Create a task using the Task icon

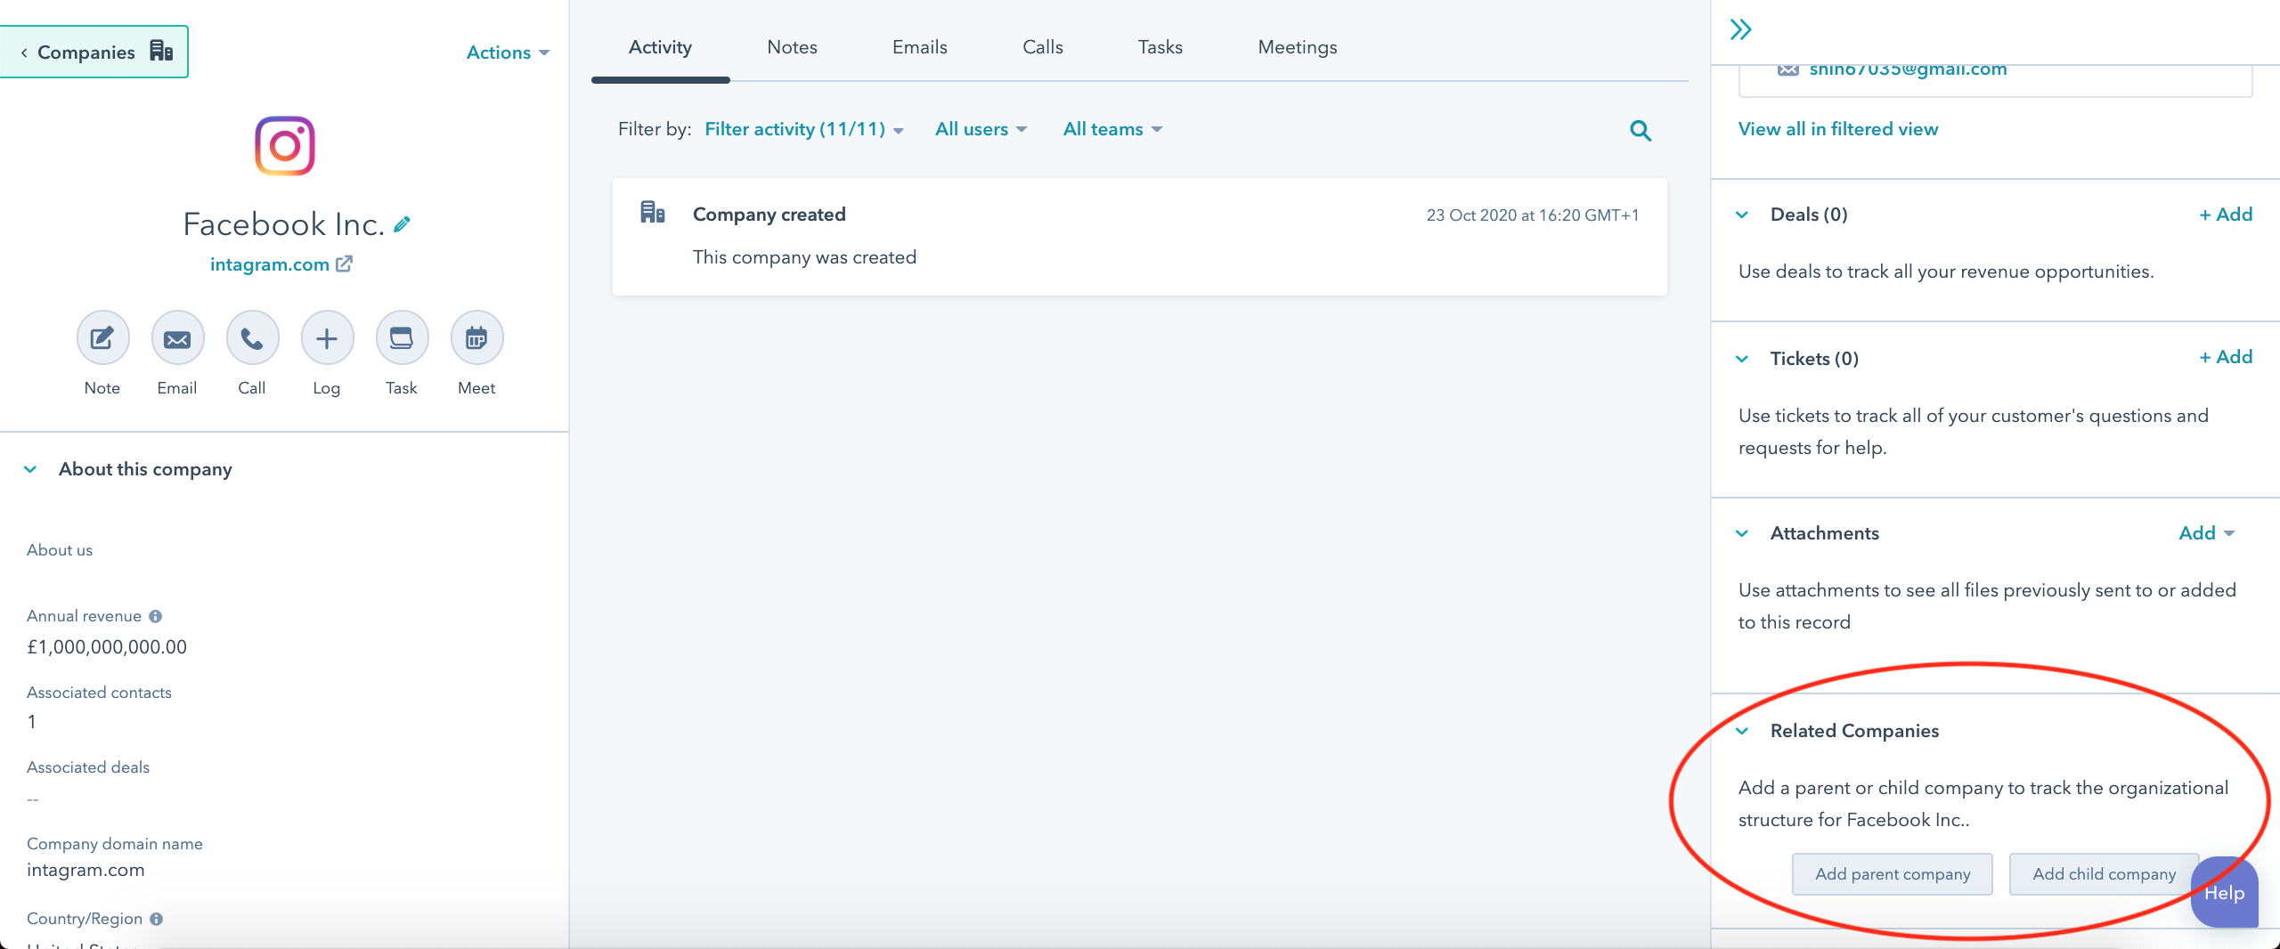point(401,338)
